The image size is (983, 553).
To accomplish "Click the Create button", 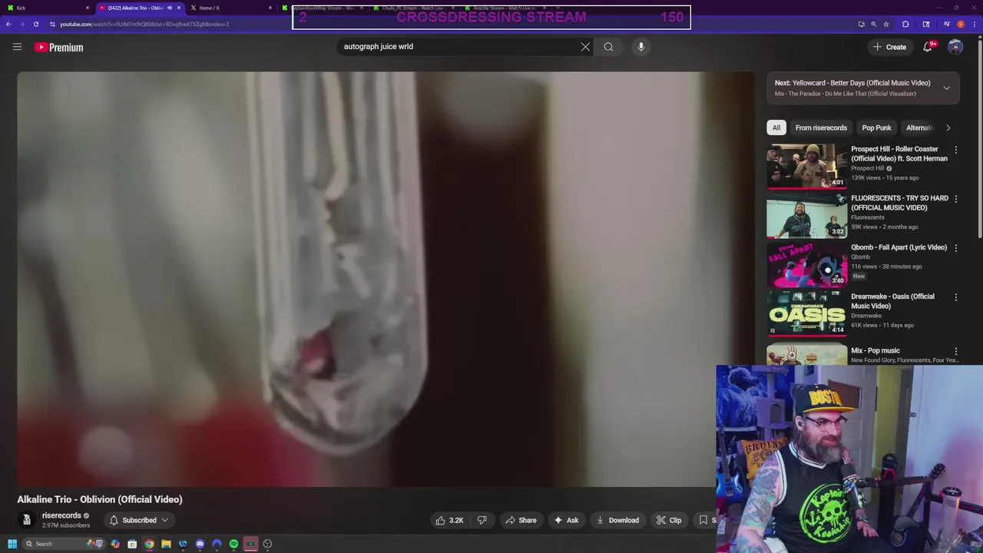I will tap(889, 47).
